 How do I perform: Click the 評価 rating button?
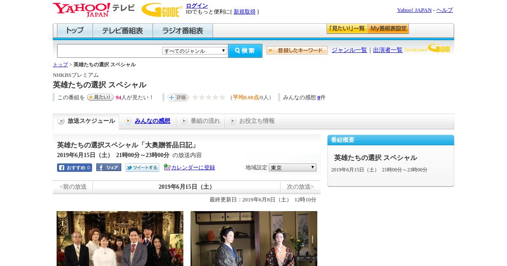tap(178, 98)
